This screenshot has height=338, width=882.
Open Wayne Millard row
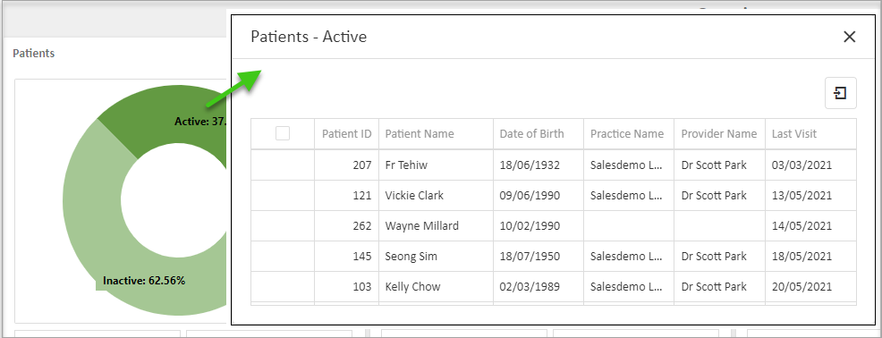tap(554, 226)
